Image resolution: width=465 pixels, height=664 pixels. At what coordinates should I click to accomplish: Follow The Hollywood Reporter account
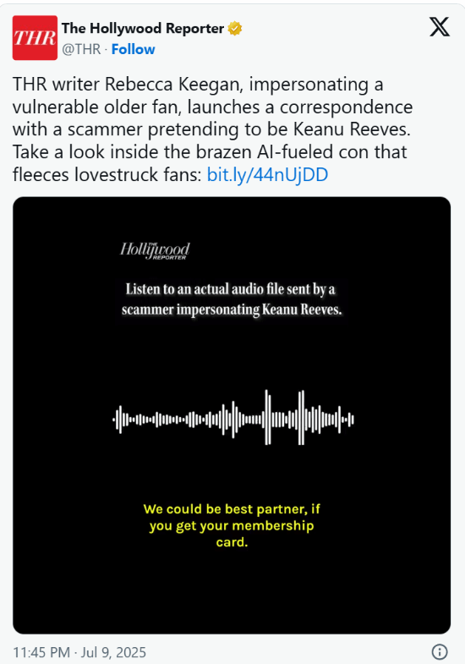tap(134, 49)
